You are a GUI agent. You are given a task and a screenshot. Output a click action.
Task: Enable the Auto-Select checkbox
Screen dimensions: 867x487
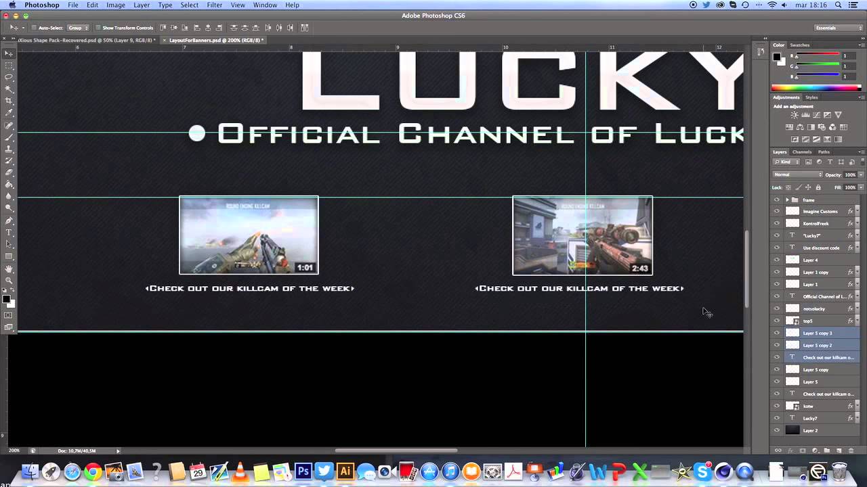34,28
